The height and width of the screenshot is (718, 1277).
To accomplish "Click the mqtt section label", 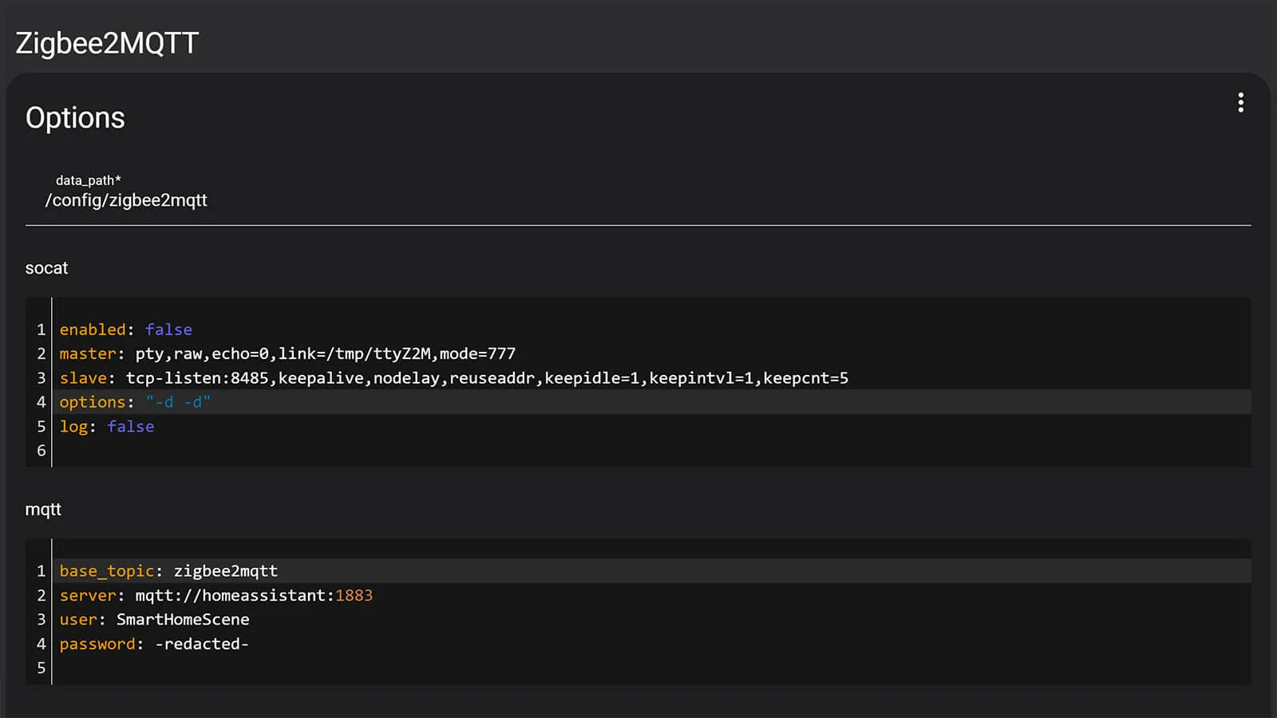I will [43, 510].
